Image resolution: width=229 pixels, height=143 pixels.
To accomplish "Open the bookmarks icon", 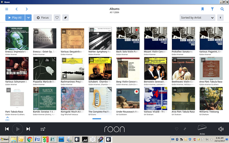I will (202, 9).
